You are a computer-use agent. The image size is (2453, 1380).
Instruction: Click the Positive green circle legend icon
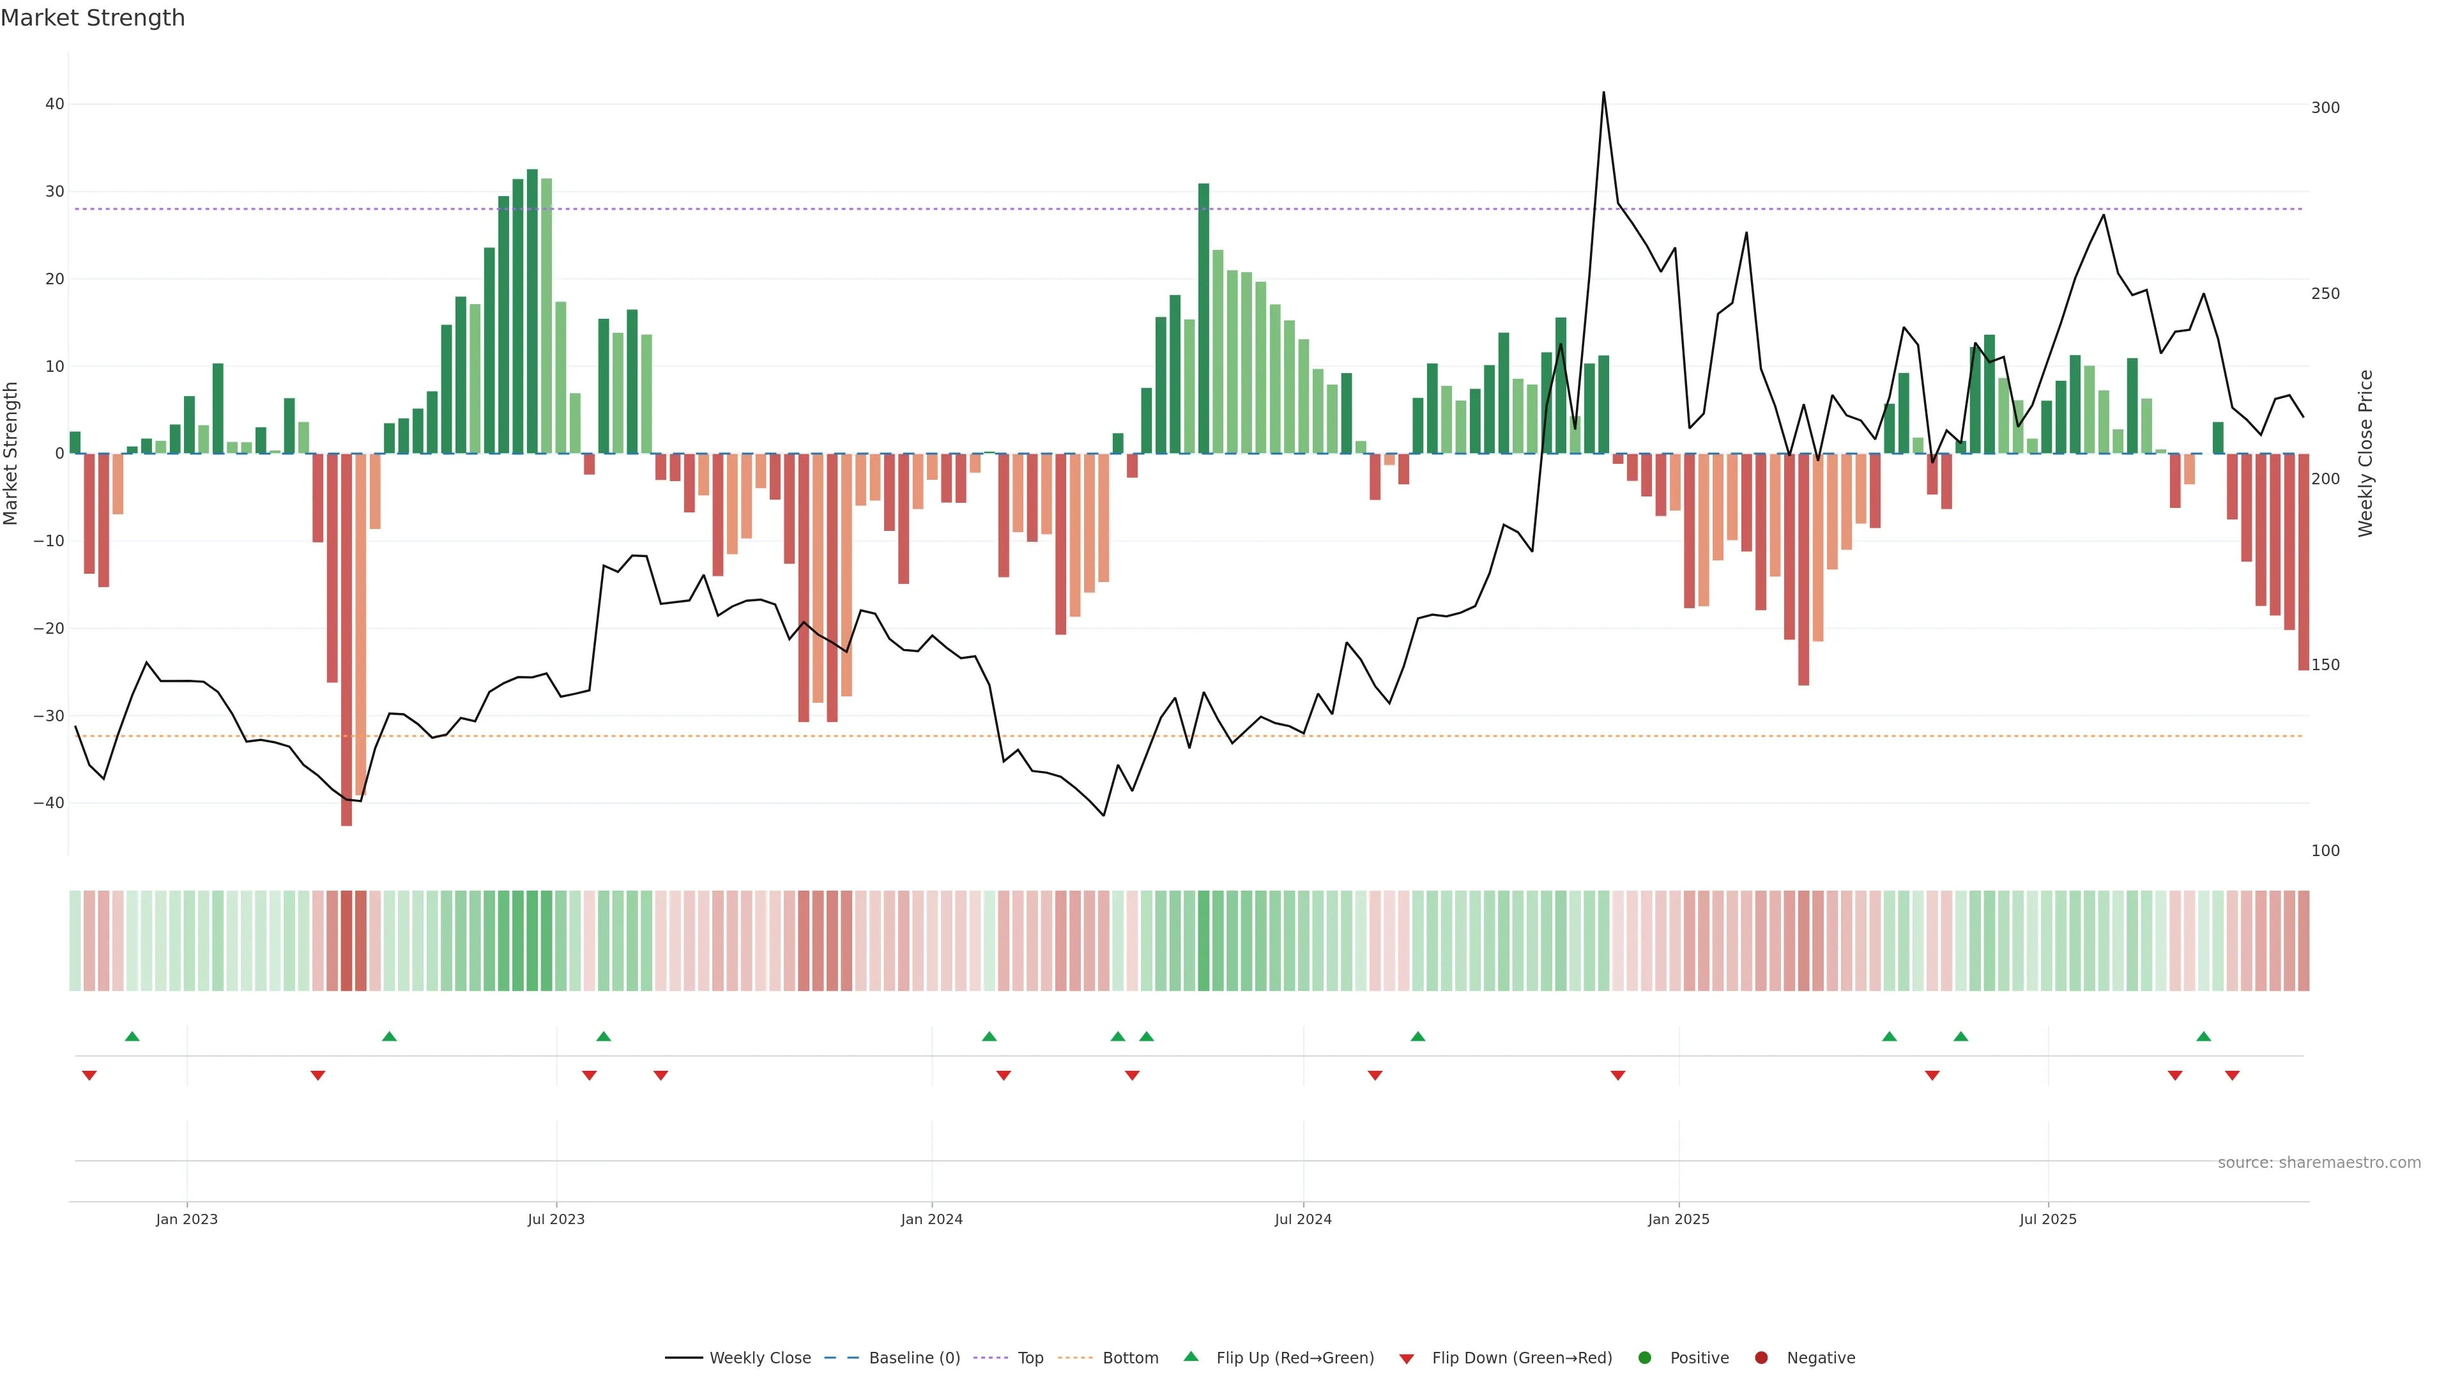click(1644, 1358)
